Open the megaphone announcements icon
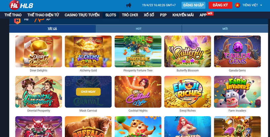Image resolution: width=270 pixels, height=137 pixels. [x=129, y=5]
